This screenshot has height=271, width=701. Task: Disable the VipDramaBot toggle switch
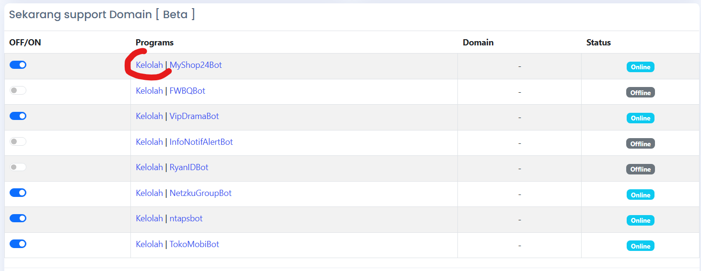18,116
